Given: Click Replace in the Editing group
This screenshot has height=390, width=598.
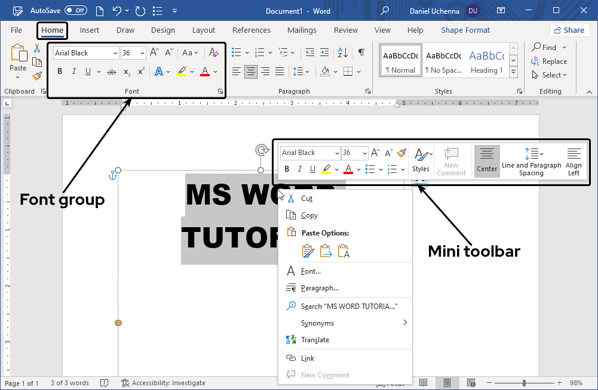Looking at the screenshot, I should click(549, 61).
